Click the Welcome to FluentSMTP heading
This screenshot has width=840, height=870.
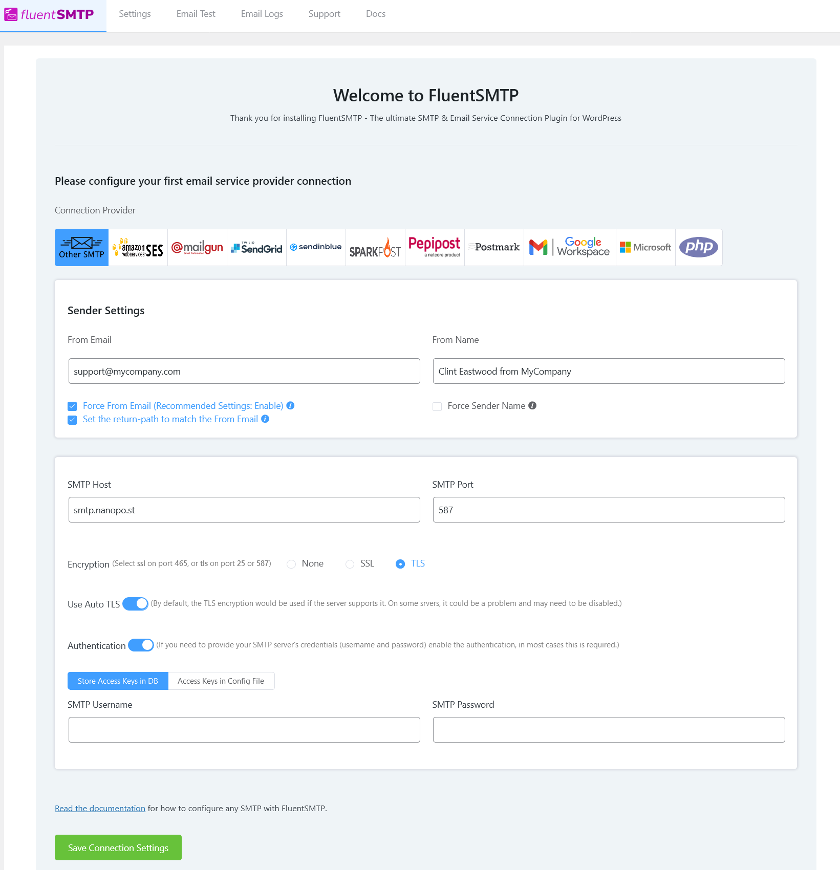[x=426, y=95]
